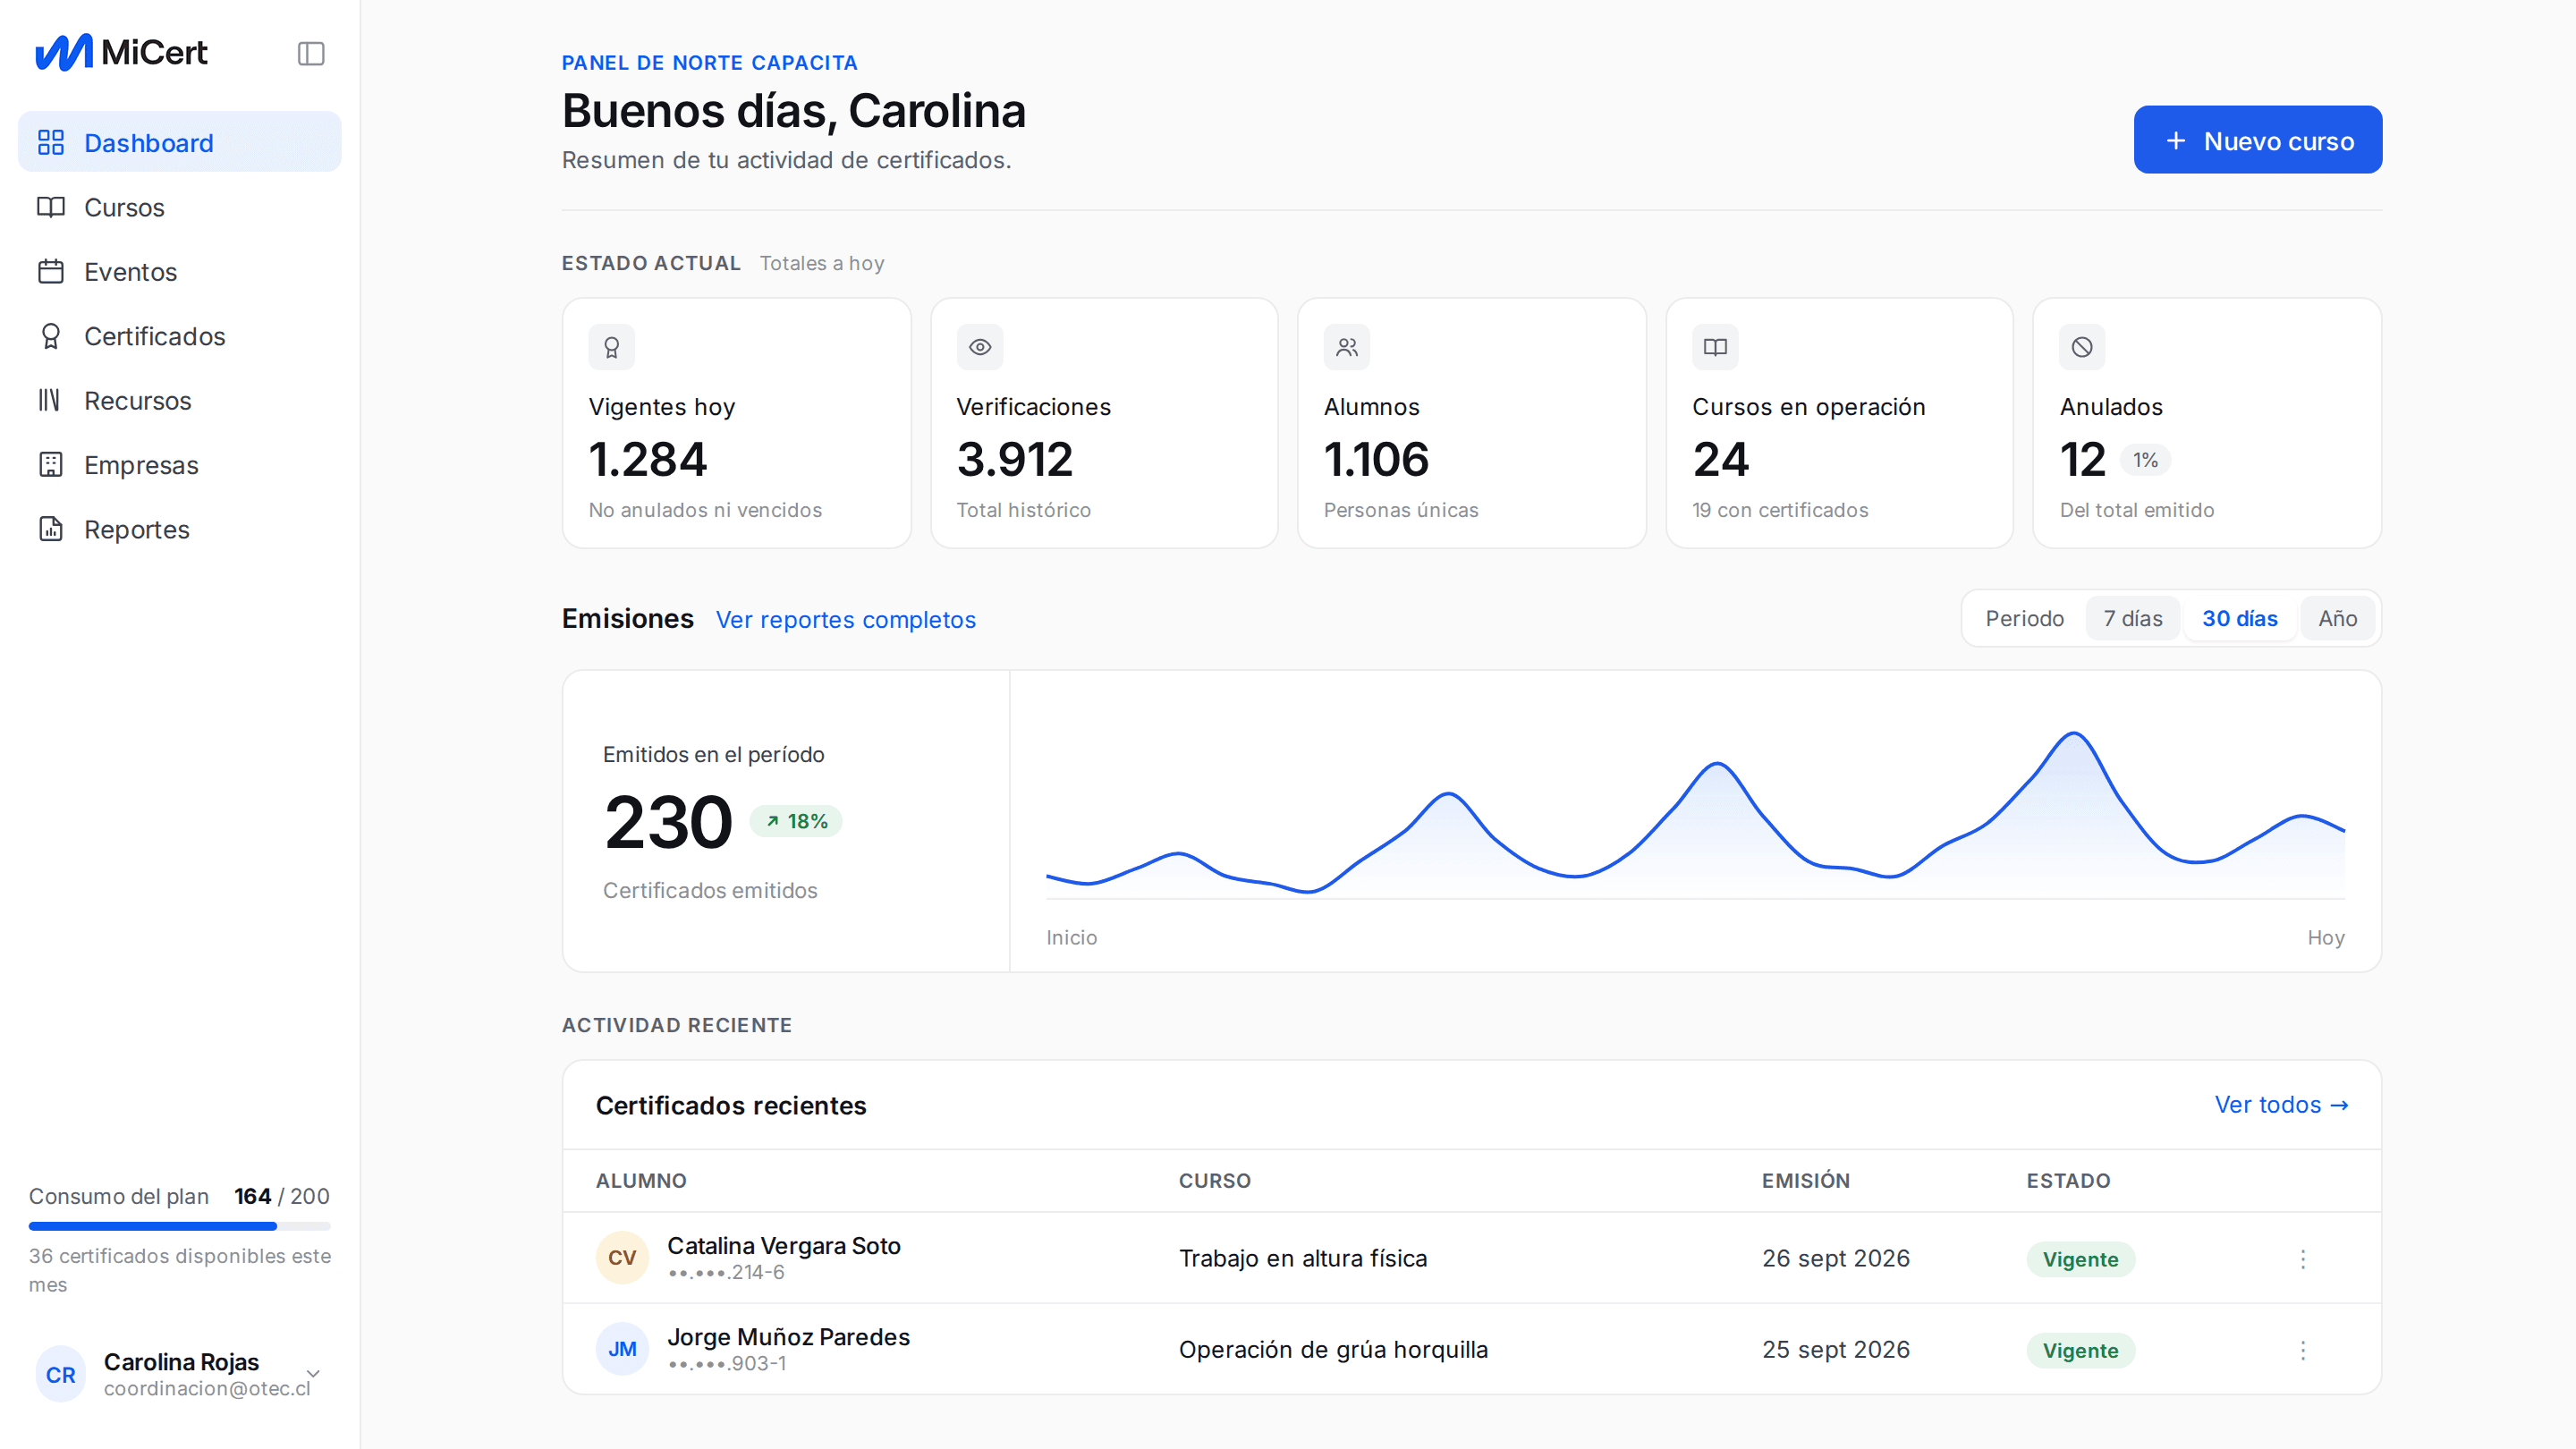This screenshot has width=2576, height=1449.
Task: Open row actions for Jorge Muñoz Paredes
Action: click(2303, 1350)
